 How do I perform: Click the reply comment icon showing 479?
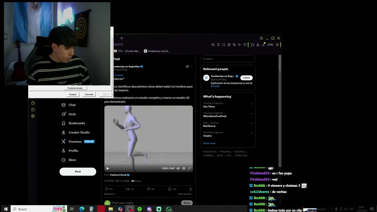point(109,189)
